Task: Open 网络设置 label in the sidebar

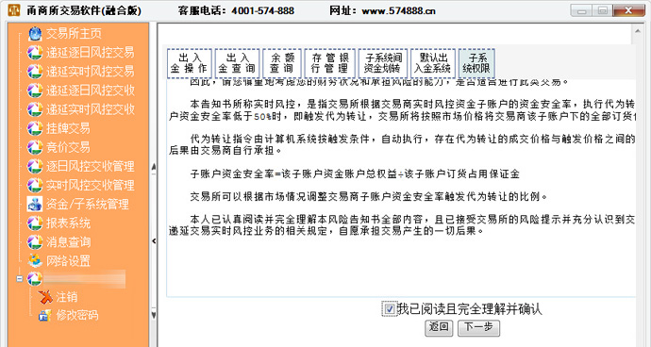Action: 68,261
